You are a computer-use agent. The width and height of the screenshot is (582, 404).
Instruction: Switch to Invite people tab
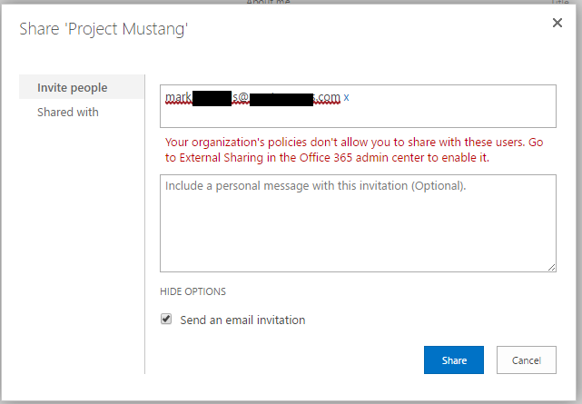point(73,87)
